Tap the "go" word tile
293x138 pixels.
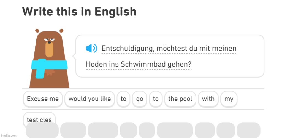coord(140,99)
